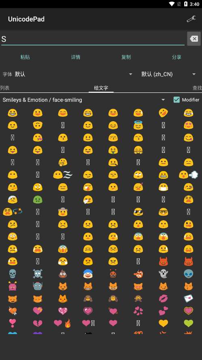The width and height of the screenshot is (202, 360).
Task: Select the gray skull emoji
Action: pyautogui.click(x=13, y=274)
